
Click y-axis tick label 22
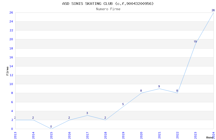click(11, 30)
